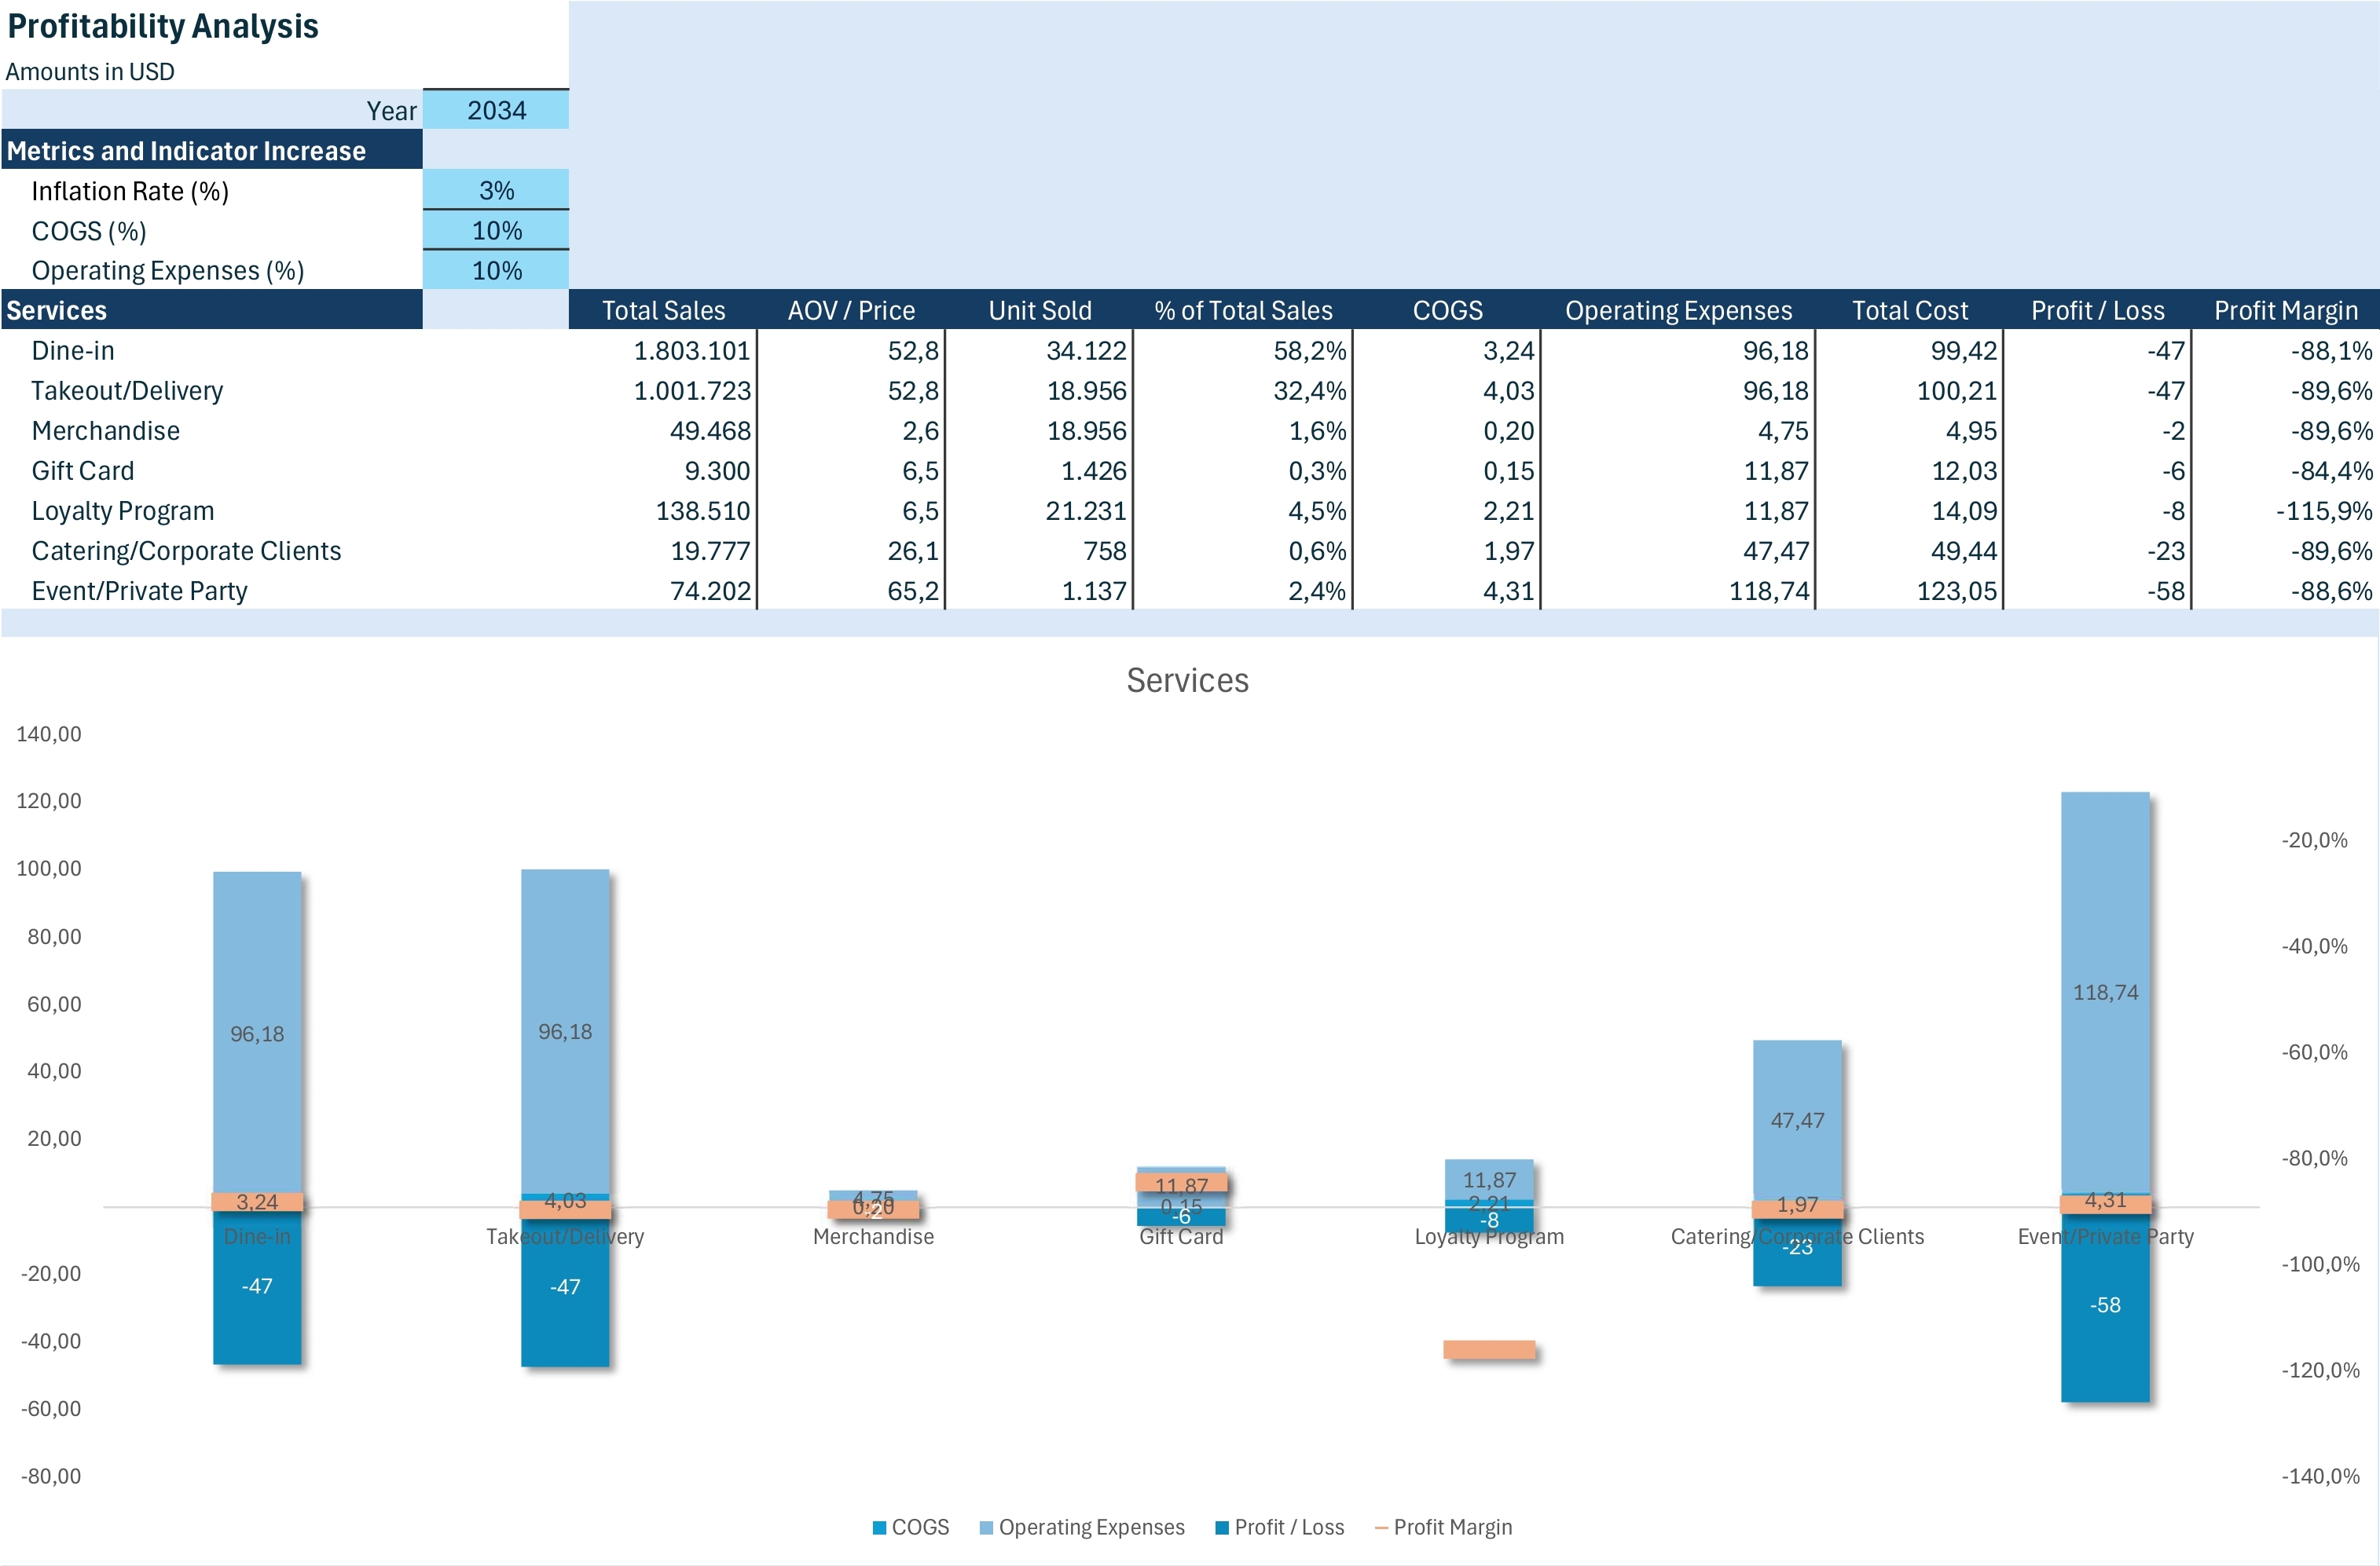
Task: Click the Gift Card row label
Action: [x=82, y=470]
